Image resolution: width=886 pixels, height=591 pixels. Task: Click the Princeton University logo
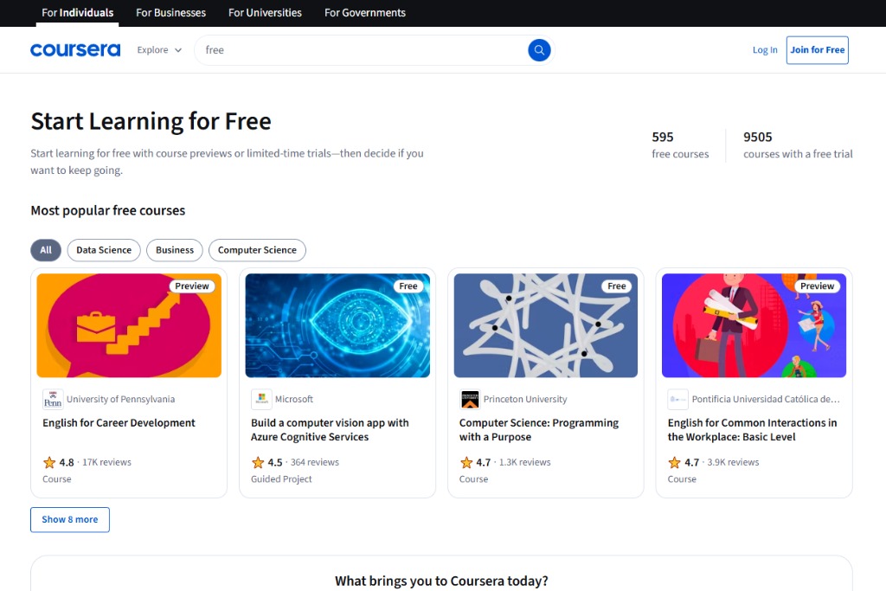point(469,399)
